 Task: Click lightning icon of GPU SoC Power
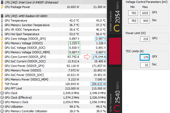tap(2, 75)
